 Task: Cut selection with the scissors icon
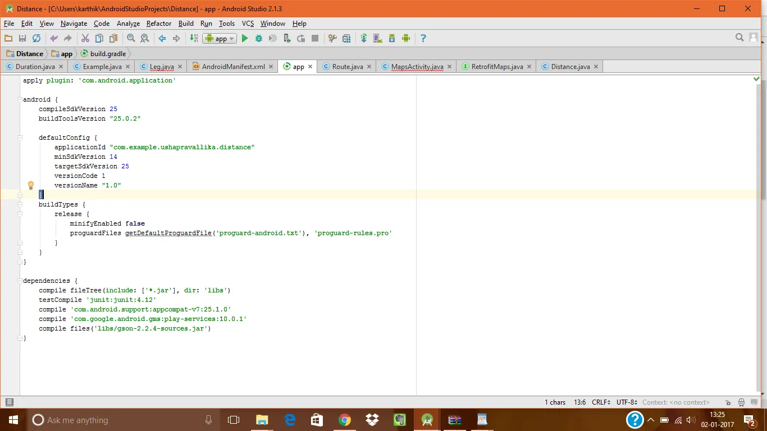[x=85, y=38]
